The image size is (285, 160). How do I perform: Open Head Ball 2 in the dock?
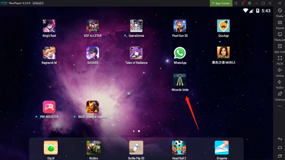click(x=179, y=148)
